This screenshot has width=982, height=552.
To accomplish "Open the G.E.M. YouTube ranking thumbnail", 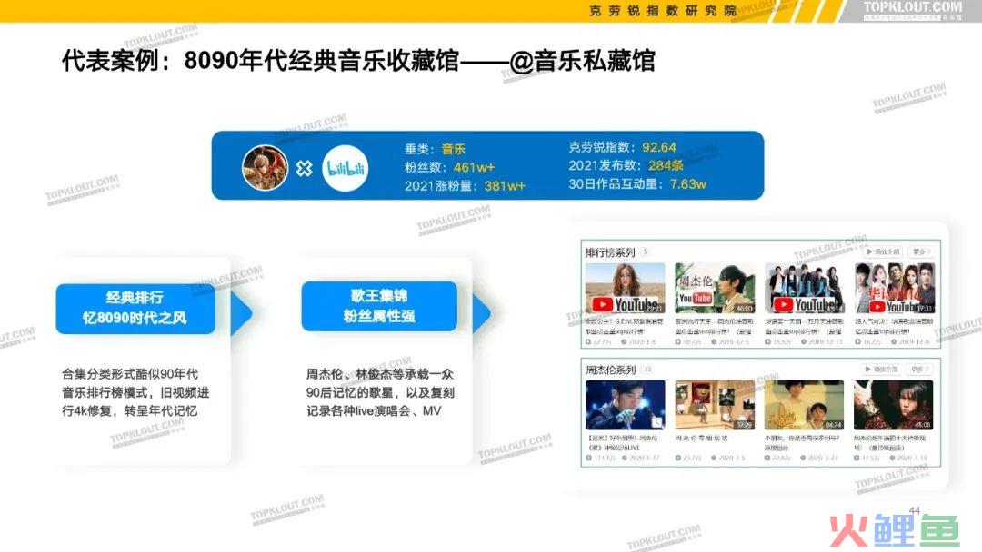I will (625, 288).
